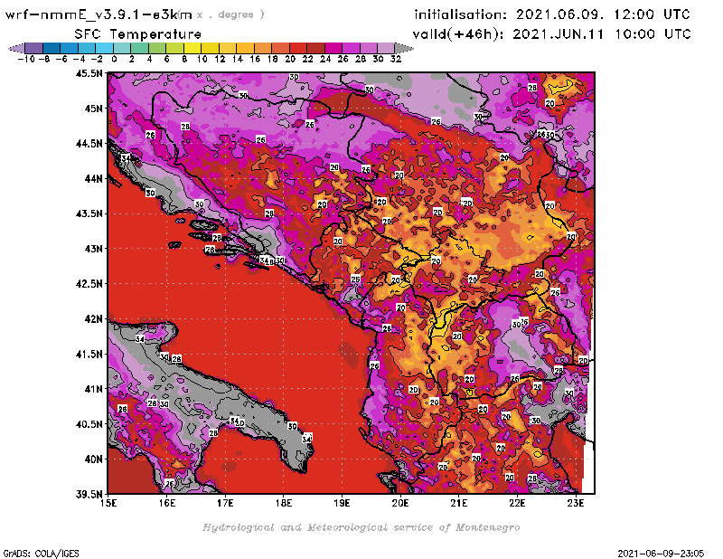Click the '45.5N' latitude axis label
The width and height of the screenshot is (723, 559).
(x=89, y=73)
